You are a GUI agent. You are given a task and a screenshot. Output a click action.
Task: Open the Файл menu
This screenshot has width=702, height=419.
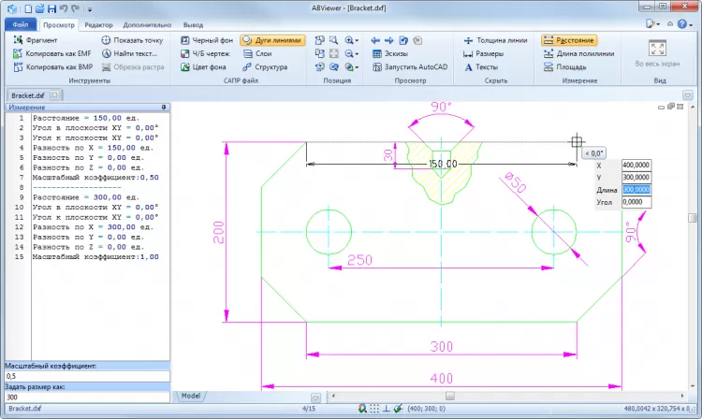click(x=21, y=24)
